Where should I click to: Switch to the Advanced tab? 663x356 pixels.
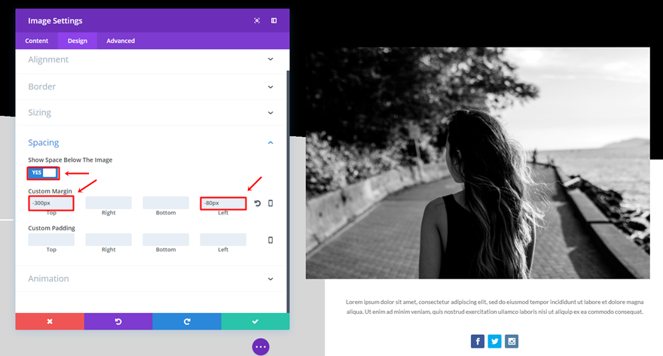click(121, 41)
